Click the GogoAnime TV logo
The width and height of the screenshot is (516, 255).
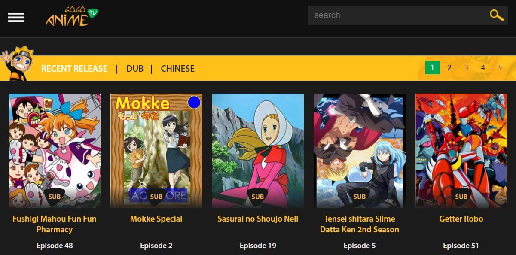click(72, 16)
